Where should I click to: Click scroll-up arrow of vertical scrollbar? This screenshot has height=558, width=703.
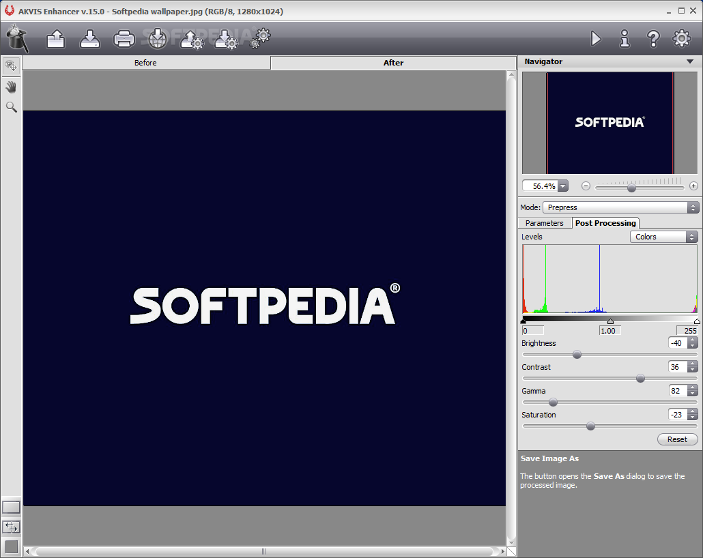[x=511, y=75]
